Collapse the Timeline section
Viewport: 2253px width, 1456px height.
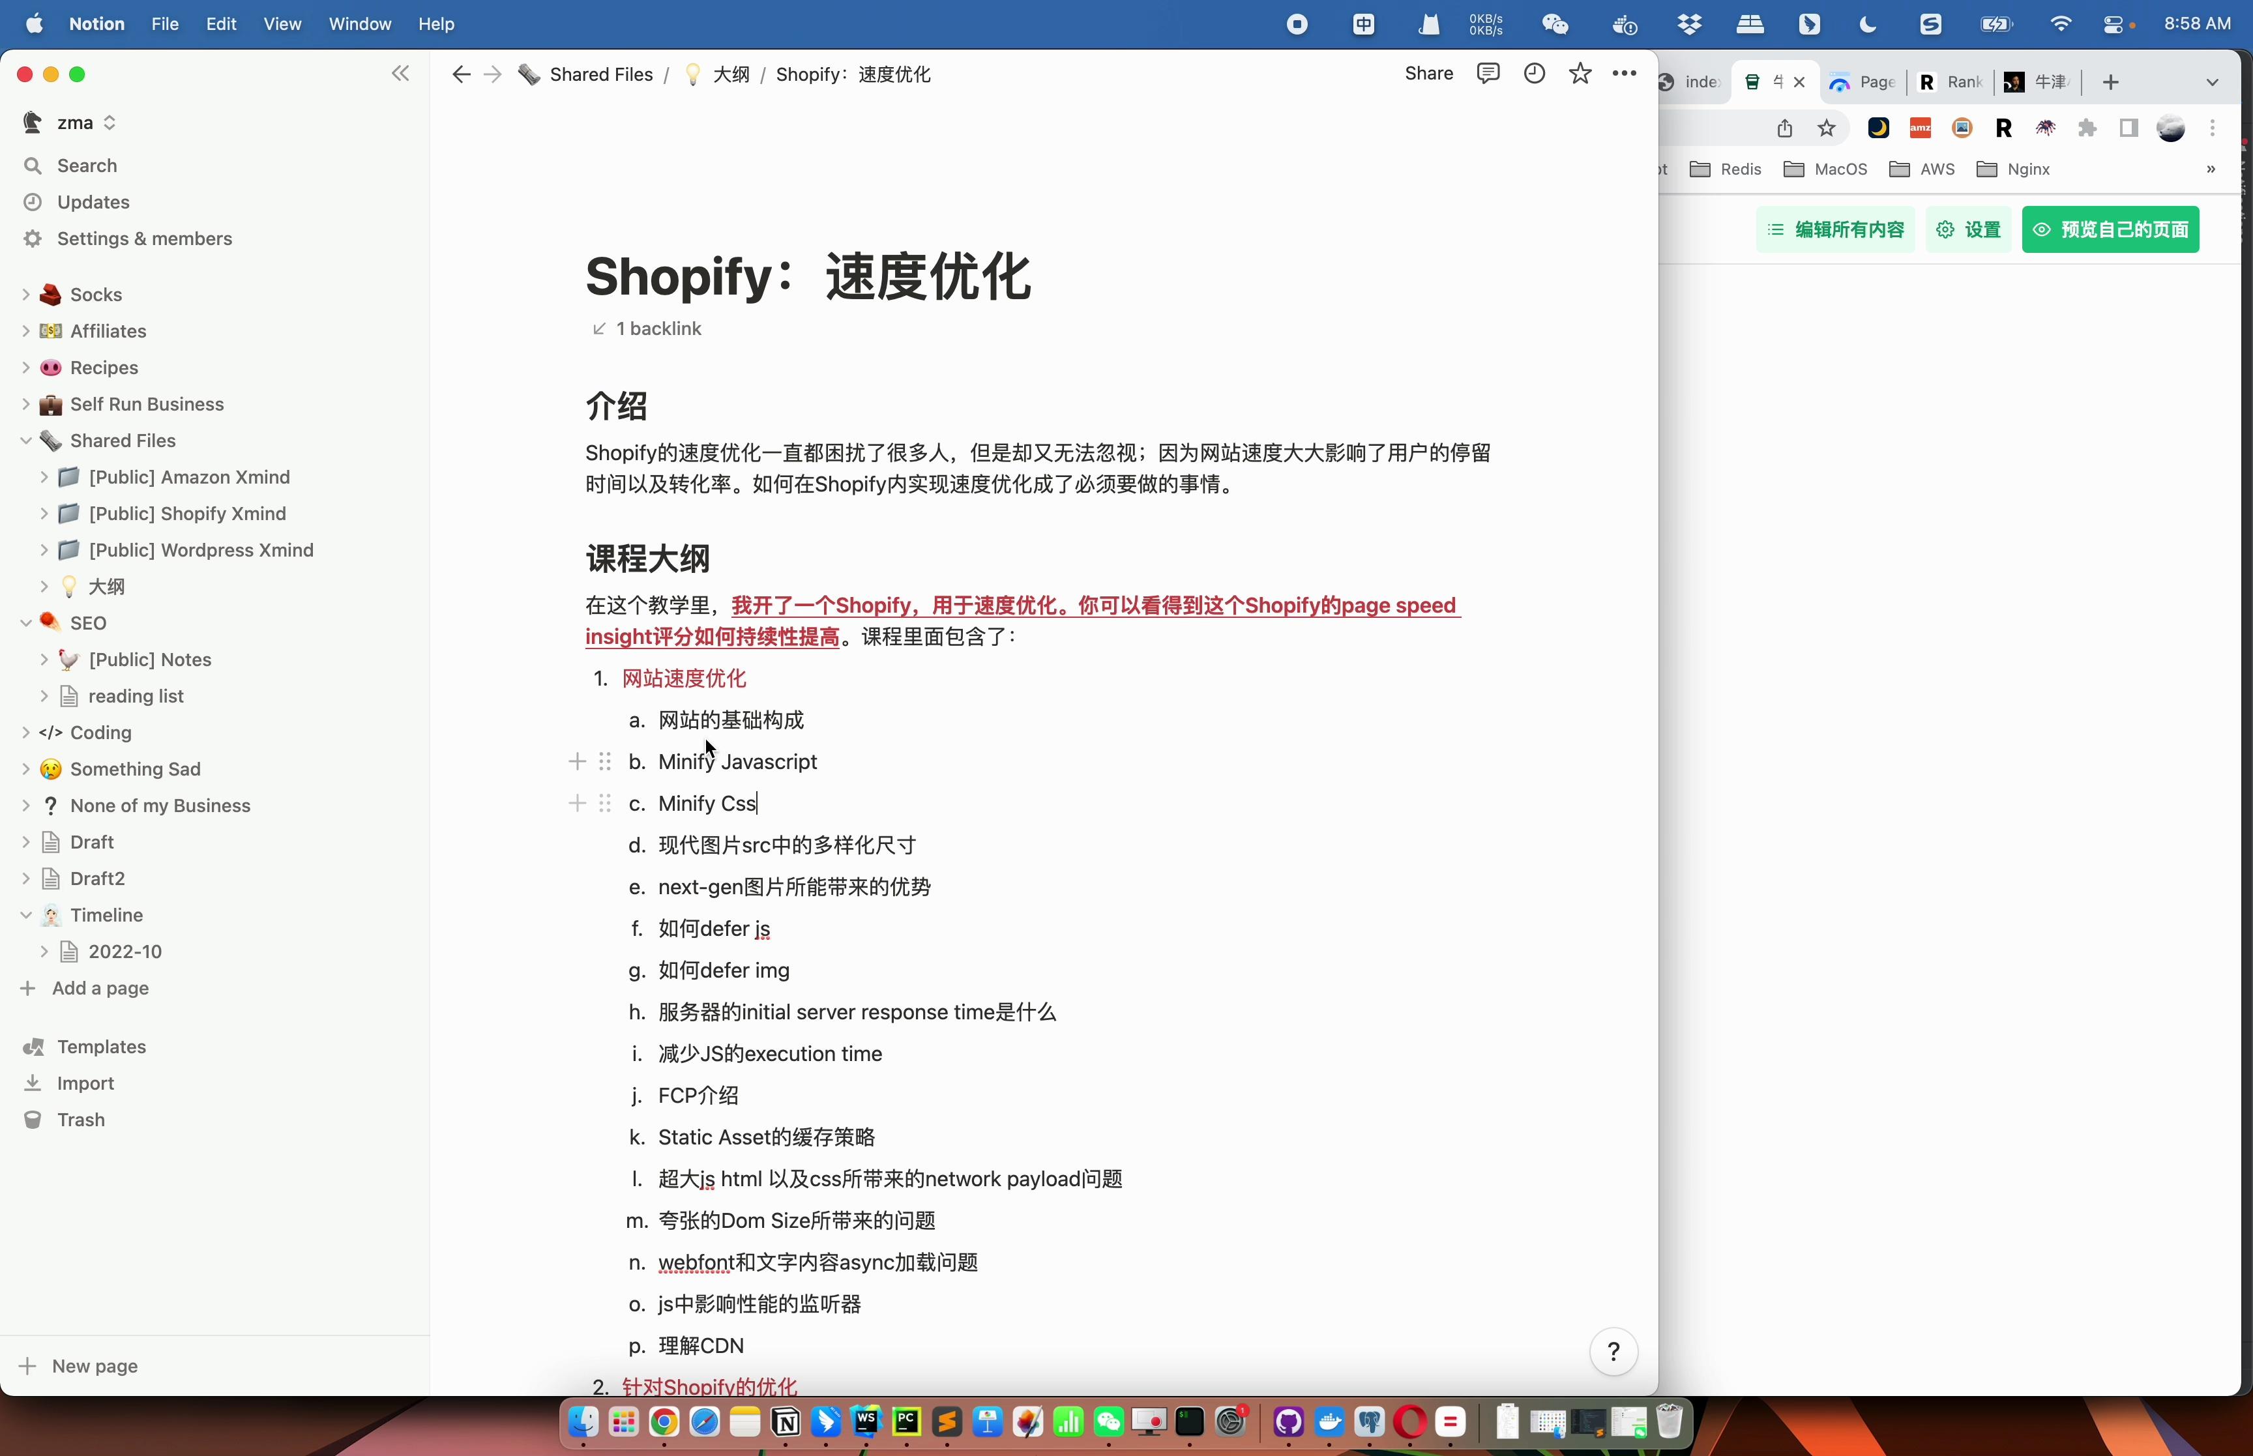click(25, 915)
